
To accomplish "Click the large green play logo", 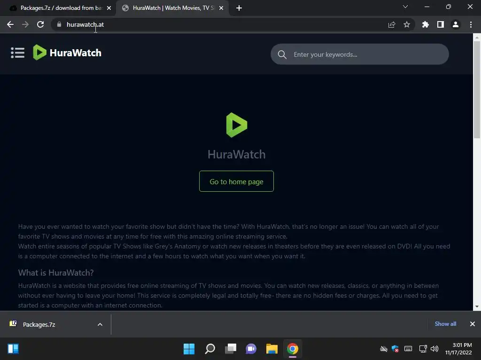I will pos(237,125).
